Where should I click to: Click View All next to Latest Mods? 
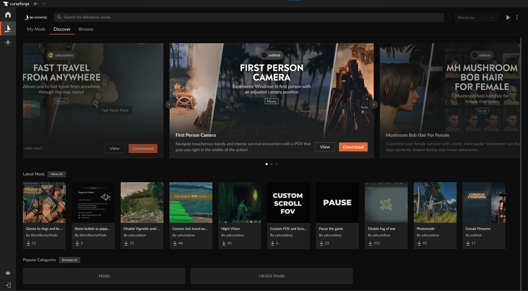[57, 174]
